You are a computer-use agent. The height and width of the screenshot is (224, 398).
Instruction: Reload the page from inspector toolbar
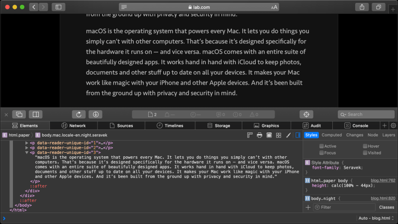(79, 114)
